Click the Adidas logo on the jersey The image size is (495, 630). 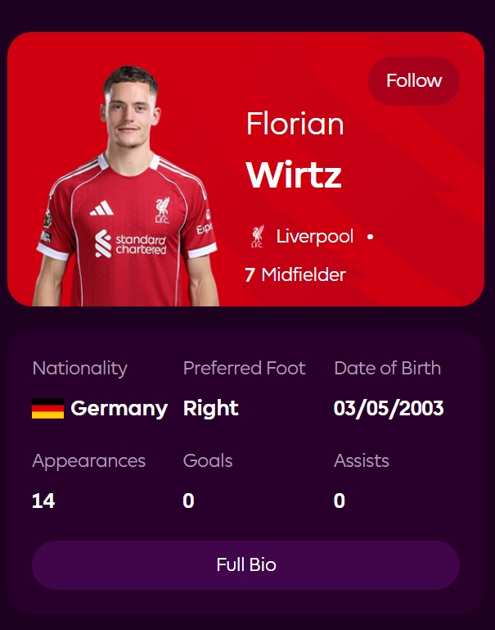coord(101,210)
